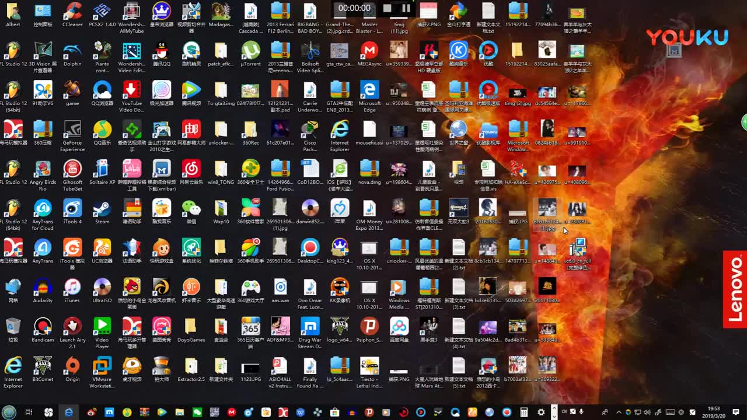Select the 捕获2.PNG image file

point(429,16)
